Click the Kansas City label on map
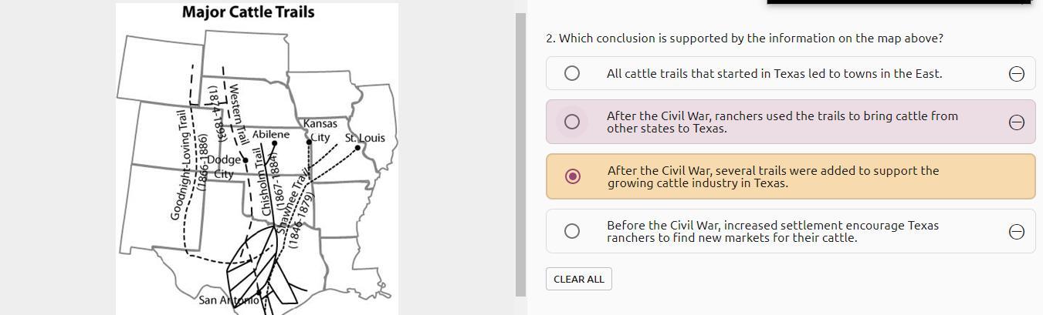The height and width of the screenshot is (315, 1043). (x=320, y=130)
